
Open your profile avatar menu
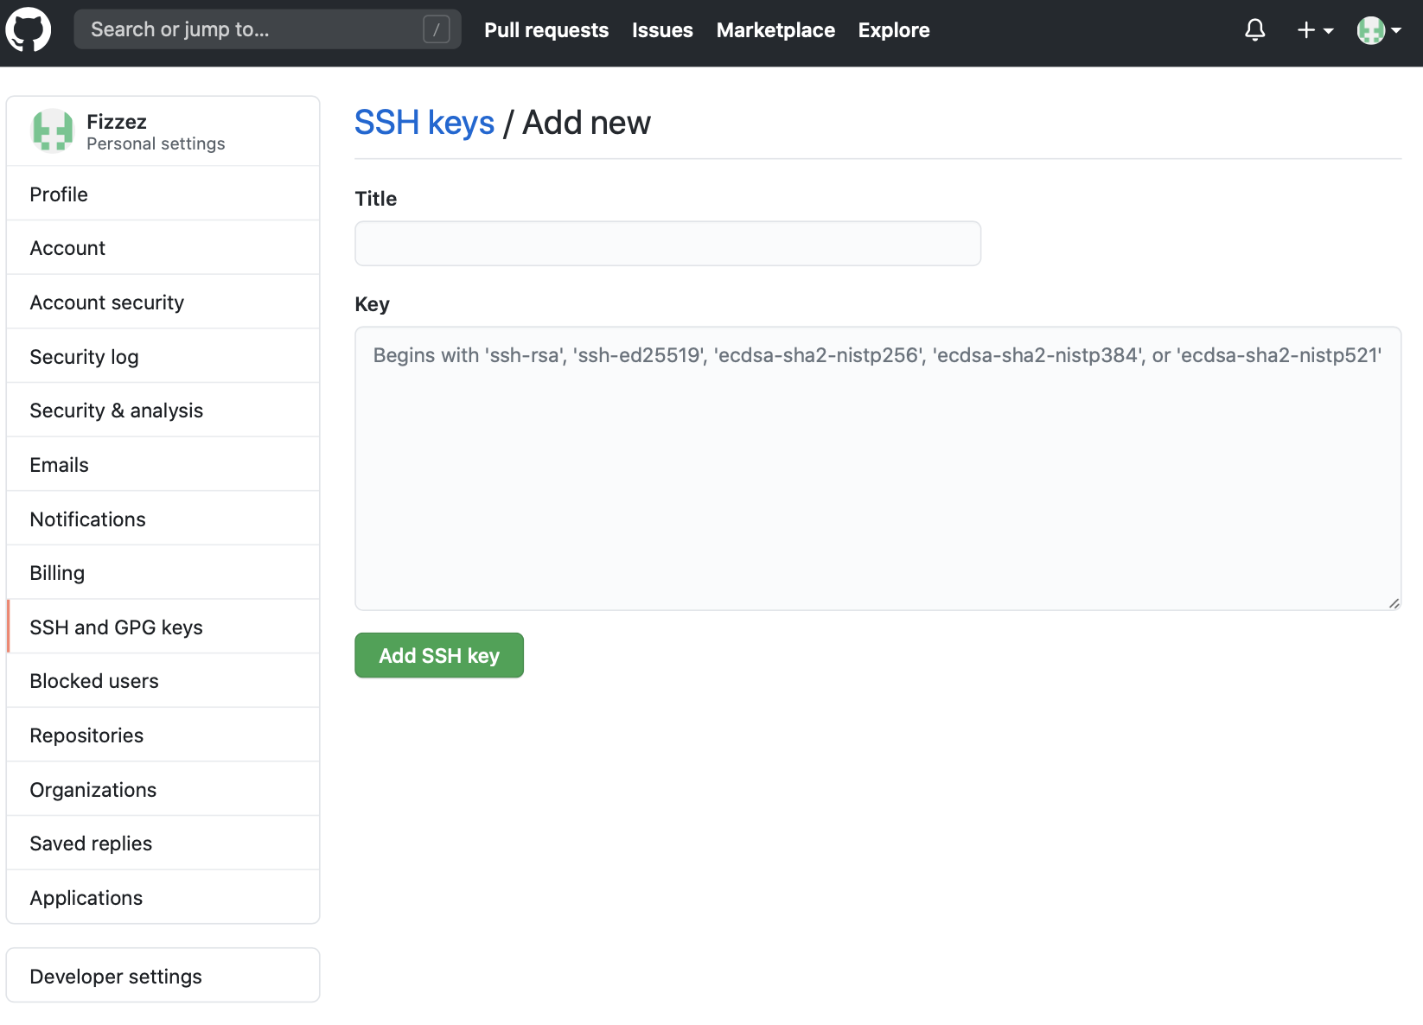coord(1370,29)
